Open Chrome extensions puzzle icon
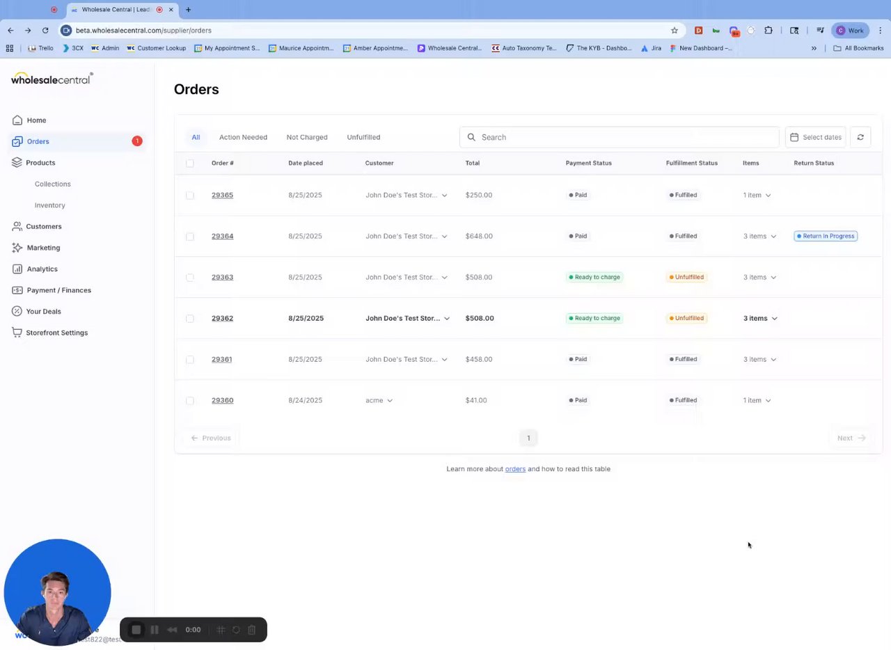Image resolution: width=891 pixels, height=650 pixels. pos(768,31)
